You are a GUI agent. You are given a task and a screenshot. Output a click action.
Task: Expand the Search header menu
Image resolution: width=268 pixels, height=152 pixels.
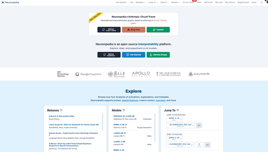coord(164,2)
